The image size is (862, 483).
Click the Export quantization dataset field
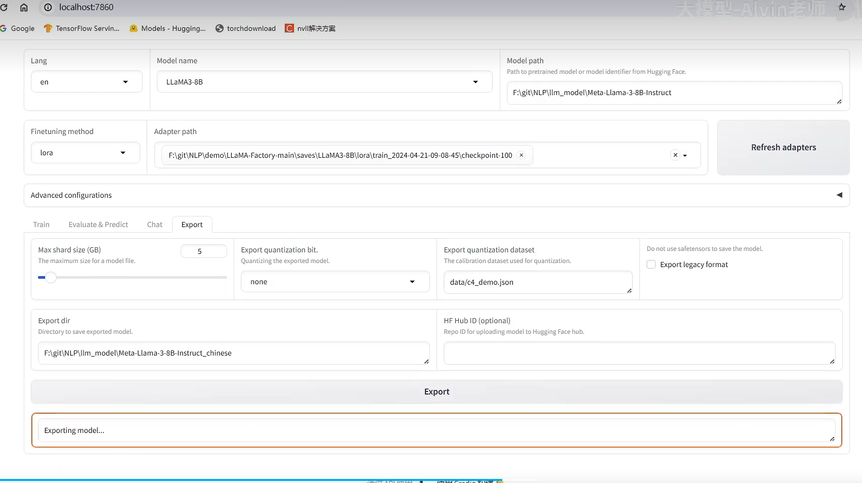coord(538,282)
